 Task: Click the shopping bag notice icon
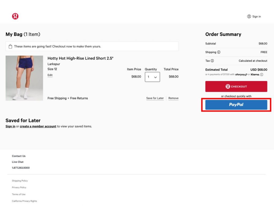[x=10, y=46]
